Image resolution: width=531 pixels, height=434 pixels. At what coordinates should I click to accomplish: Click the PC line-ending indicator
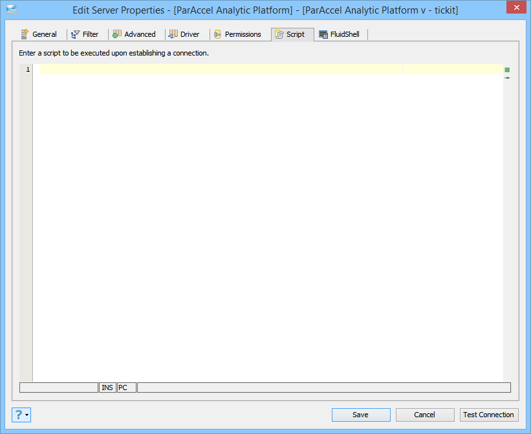(127, 387)
